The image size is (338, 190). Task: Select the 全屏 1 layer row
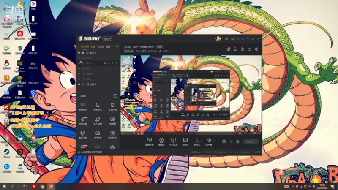coord(98,84)
